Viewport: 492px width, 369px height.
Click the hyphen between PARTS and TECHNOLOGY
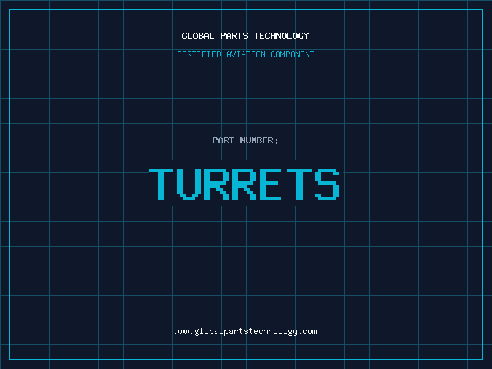click(x=250, y=36)
